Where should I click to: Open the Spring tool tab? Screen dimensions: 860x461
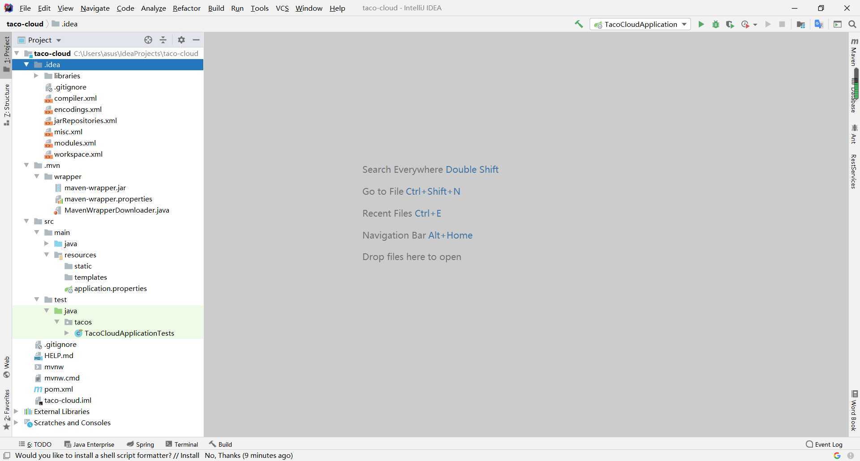140,444
